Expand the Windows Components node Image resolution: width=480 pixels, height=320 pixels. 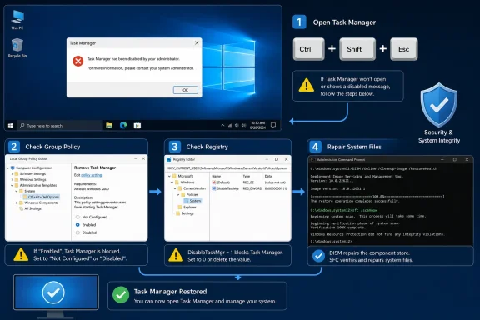click(17, 202)
